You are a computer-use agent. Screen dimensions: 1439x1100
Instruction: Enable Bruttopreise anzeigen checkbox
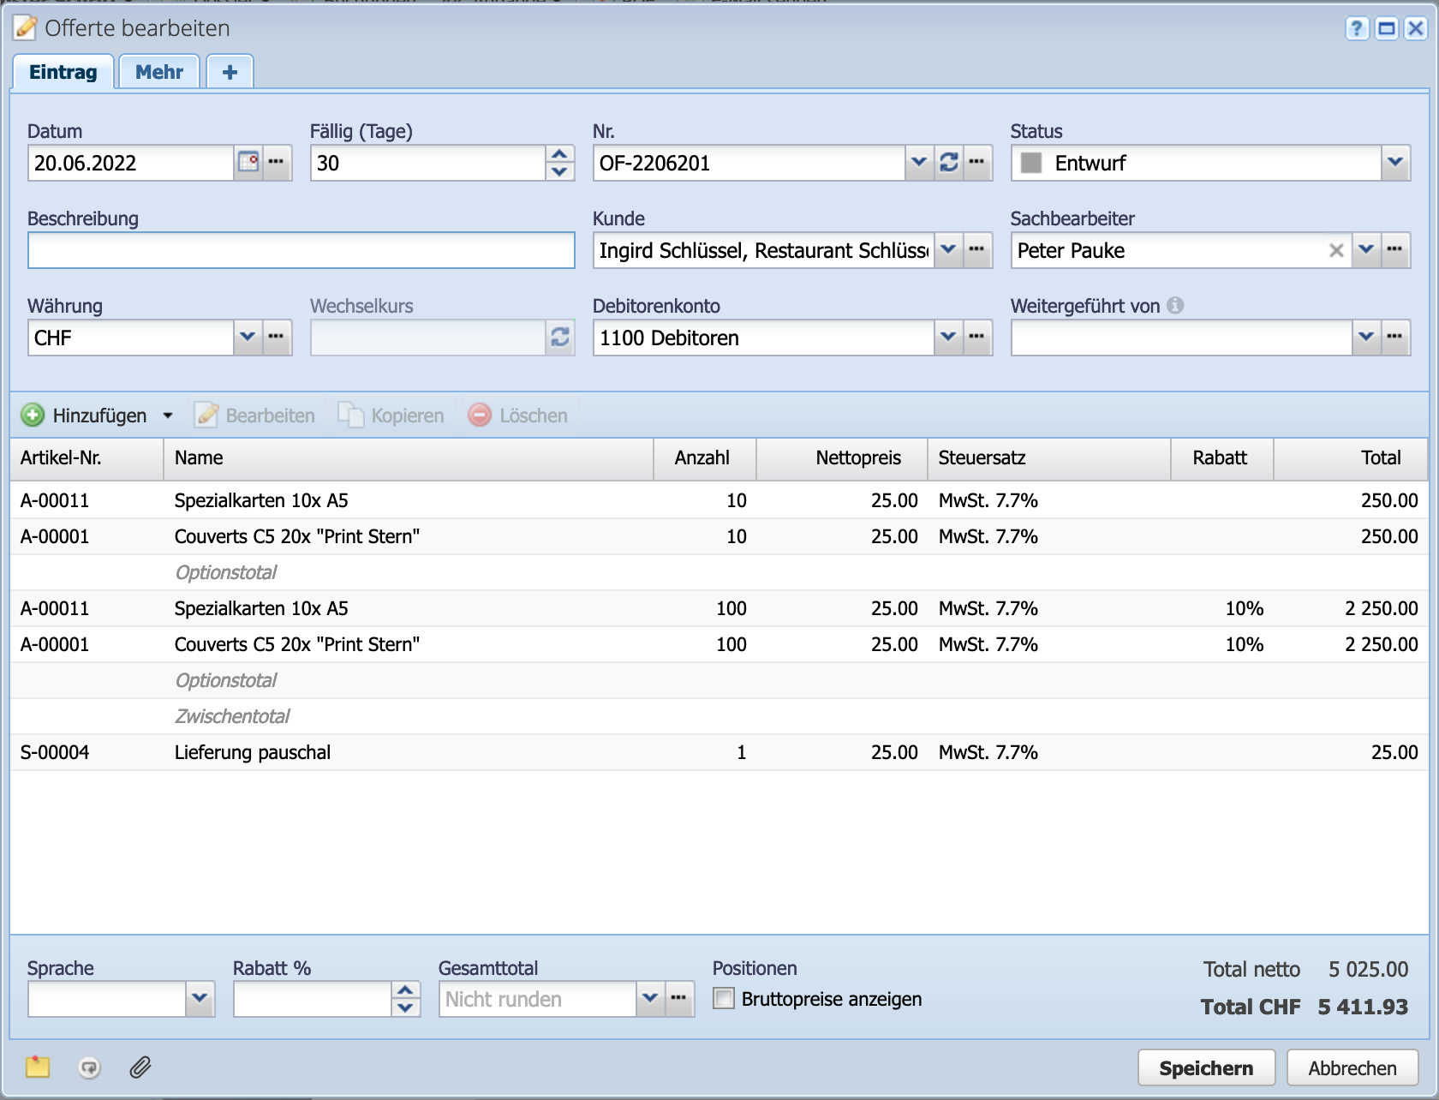(x=724, y=999)
